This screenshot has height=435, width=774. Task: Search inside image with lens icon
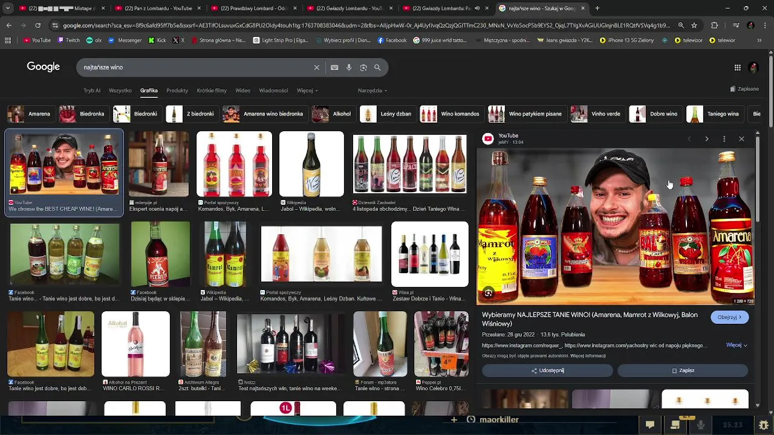click(488, 294)
